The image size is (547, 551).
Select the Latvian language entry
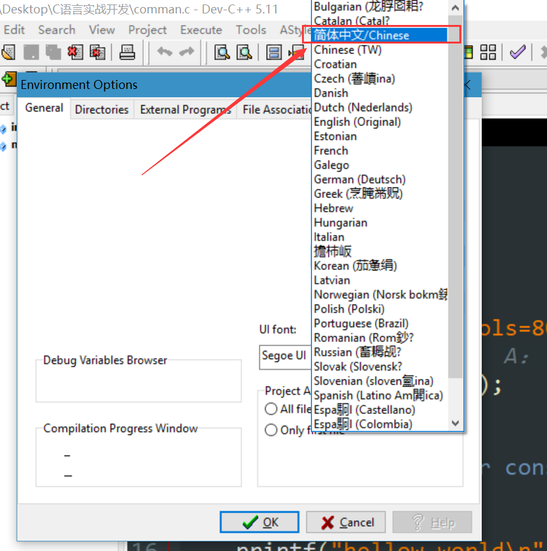click(x=380, y=280)
